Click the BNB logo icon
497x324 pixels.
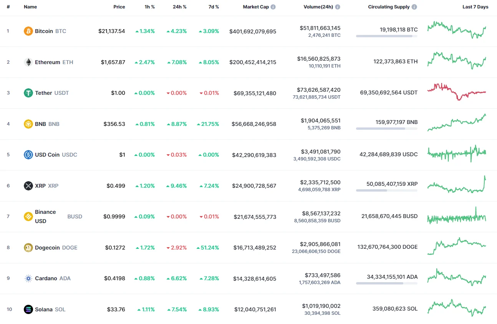[x=28, y=124]
